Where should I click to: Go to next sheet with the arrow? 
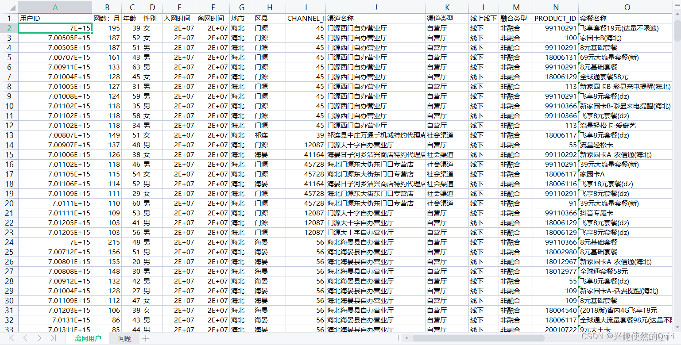39,338
